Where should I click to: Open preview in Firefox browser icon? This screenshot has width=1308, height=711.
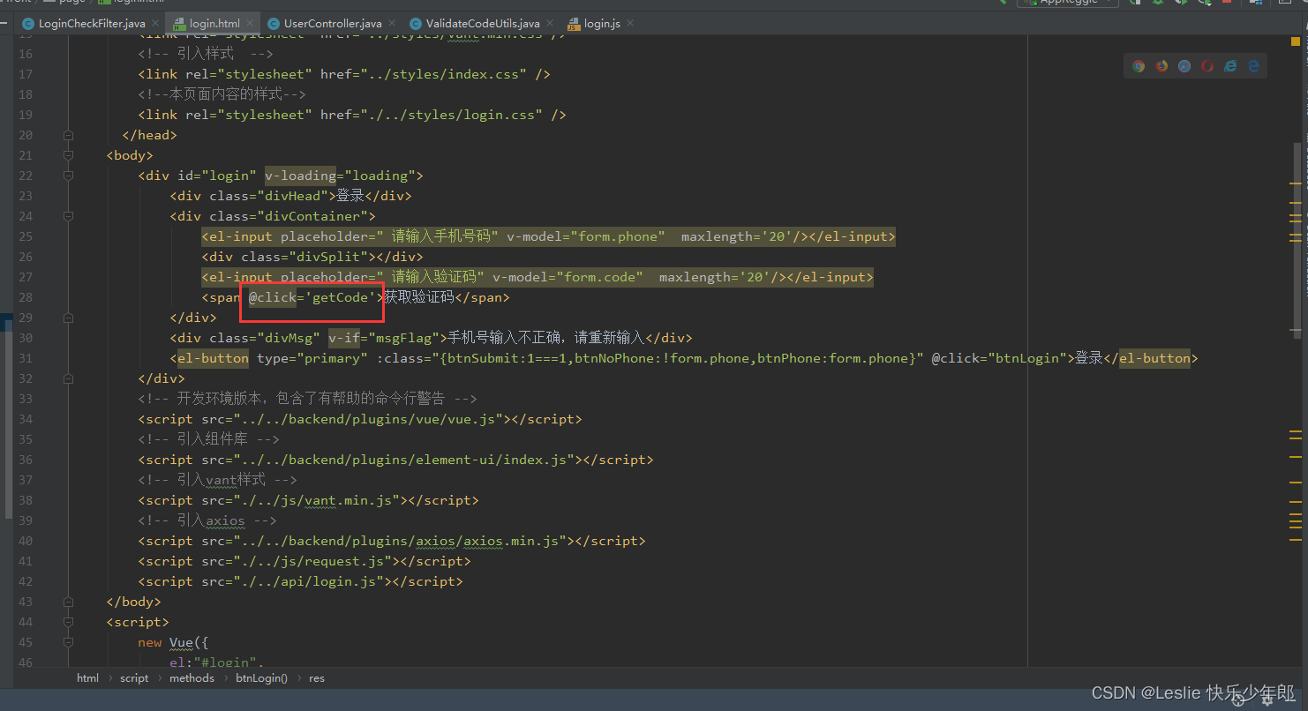1161,66
